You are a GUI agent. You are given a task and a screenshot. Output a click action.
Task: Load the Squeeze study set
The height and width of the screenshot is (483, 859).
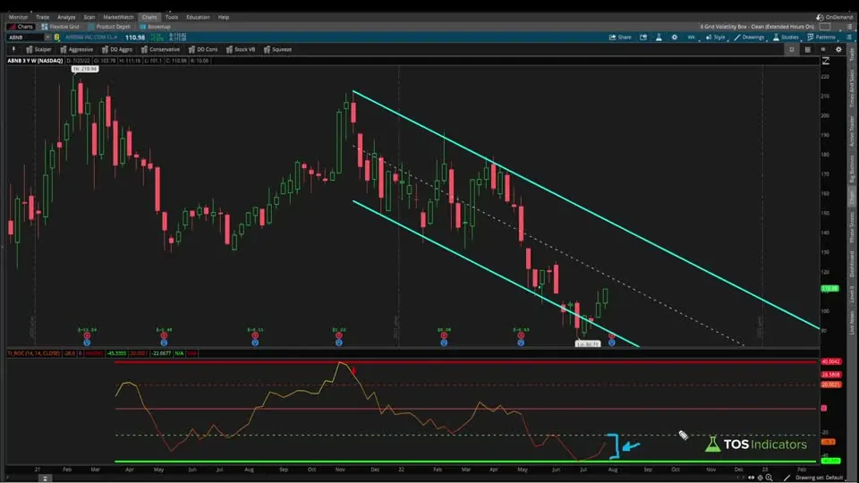[x=277, y=49]
